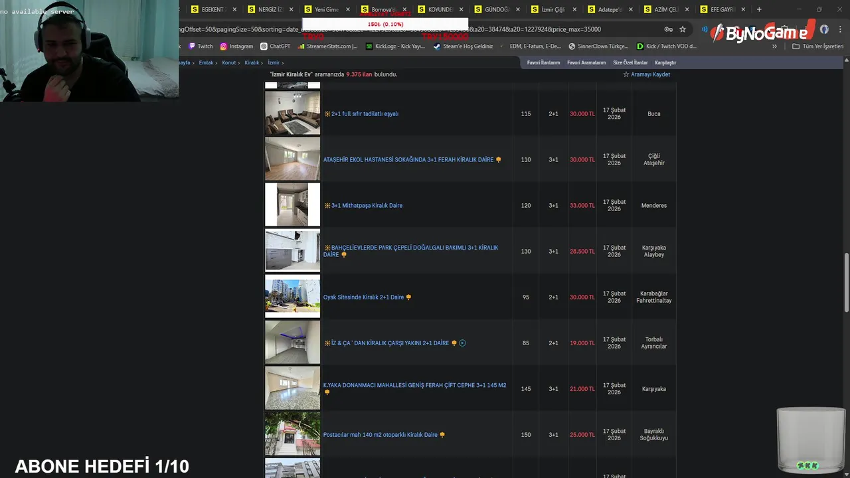Open Favori Aramalarım
850x478 pixels.
[x=586, y=62]
